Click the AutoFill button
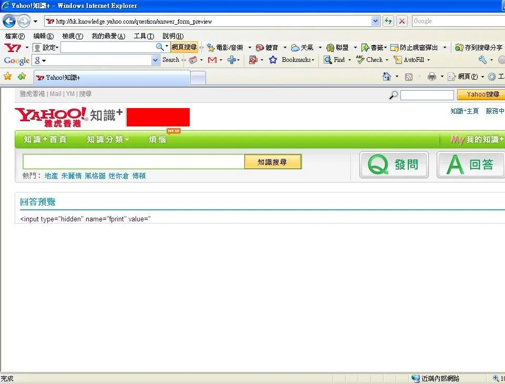This screenshot has width=505, height=384. point(409,60)
